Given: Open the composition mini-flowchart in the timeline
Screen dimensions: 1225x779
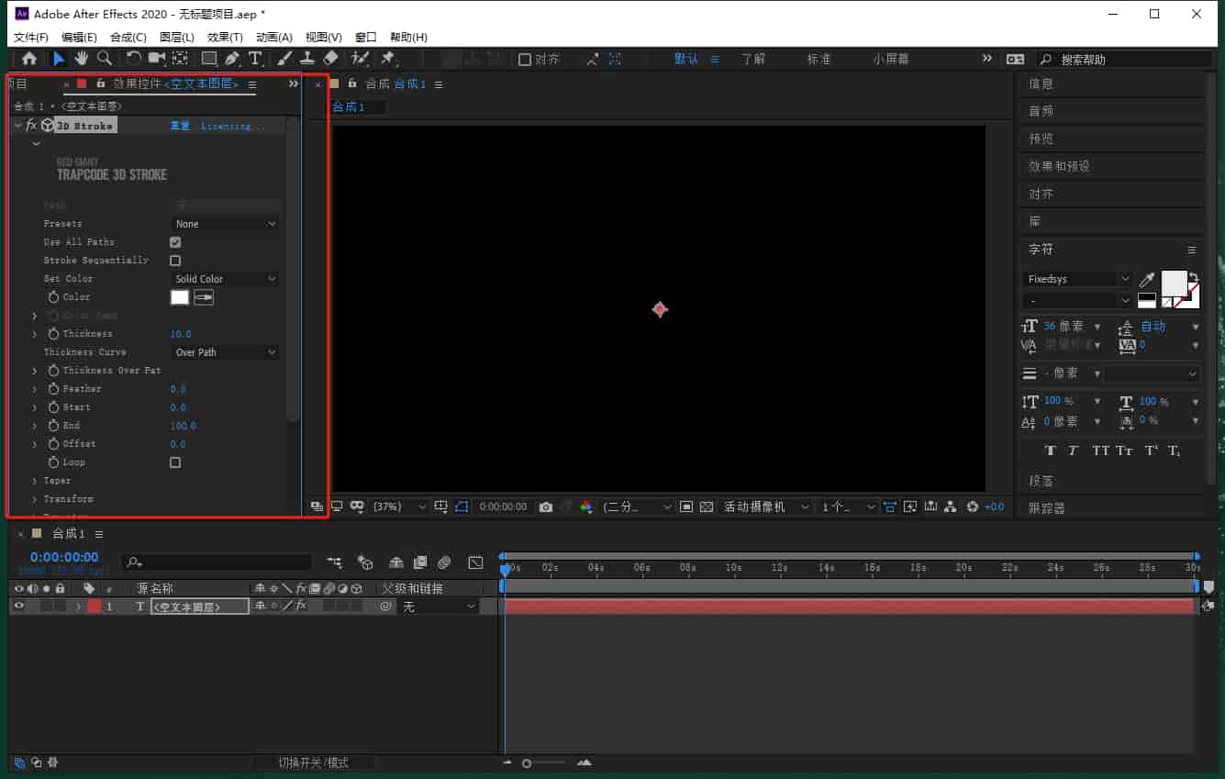Looking at the screenshot, I should pos(334,562).
